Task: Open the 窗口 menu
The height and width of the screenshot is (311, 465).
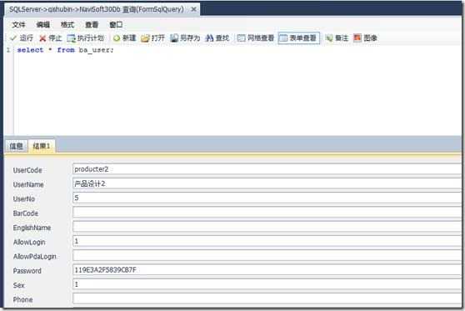Action: (x=116, y=25)
